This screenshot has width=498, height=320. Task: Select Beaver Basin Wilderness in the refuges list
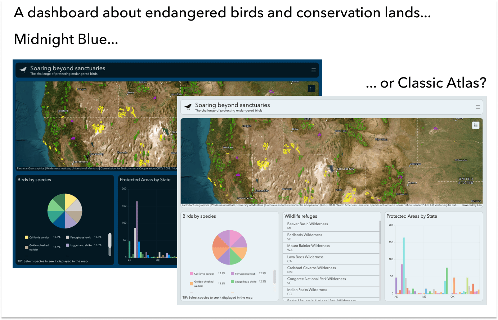331,226
